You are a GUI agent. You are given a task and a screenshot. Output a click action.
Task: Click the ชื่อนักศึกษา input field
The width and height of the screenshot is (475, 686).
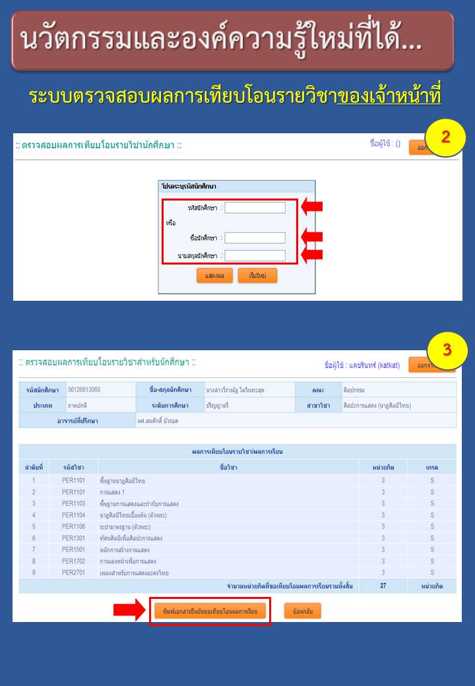click(255, 238)
